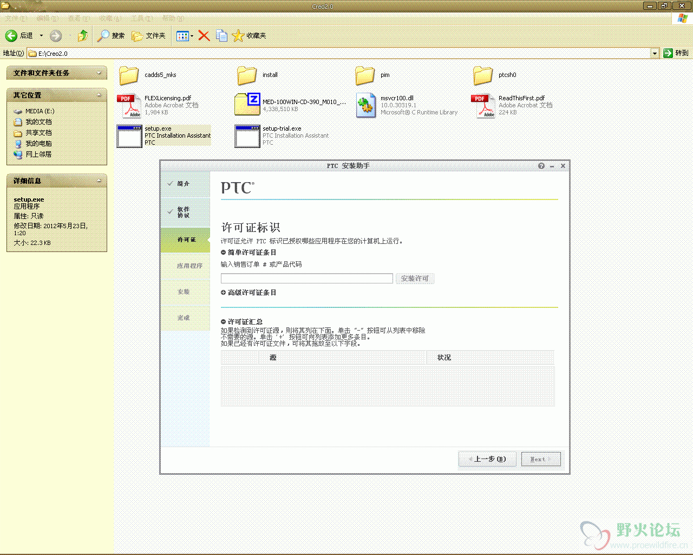Select the MED-100WIN-CD-390 zip archive icon

point(247,105)
